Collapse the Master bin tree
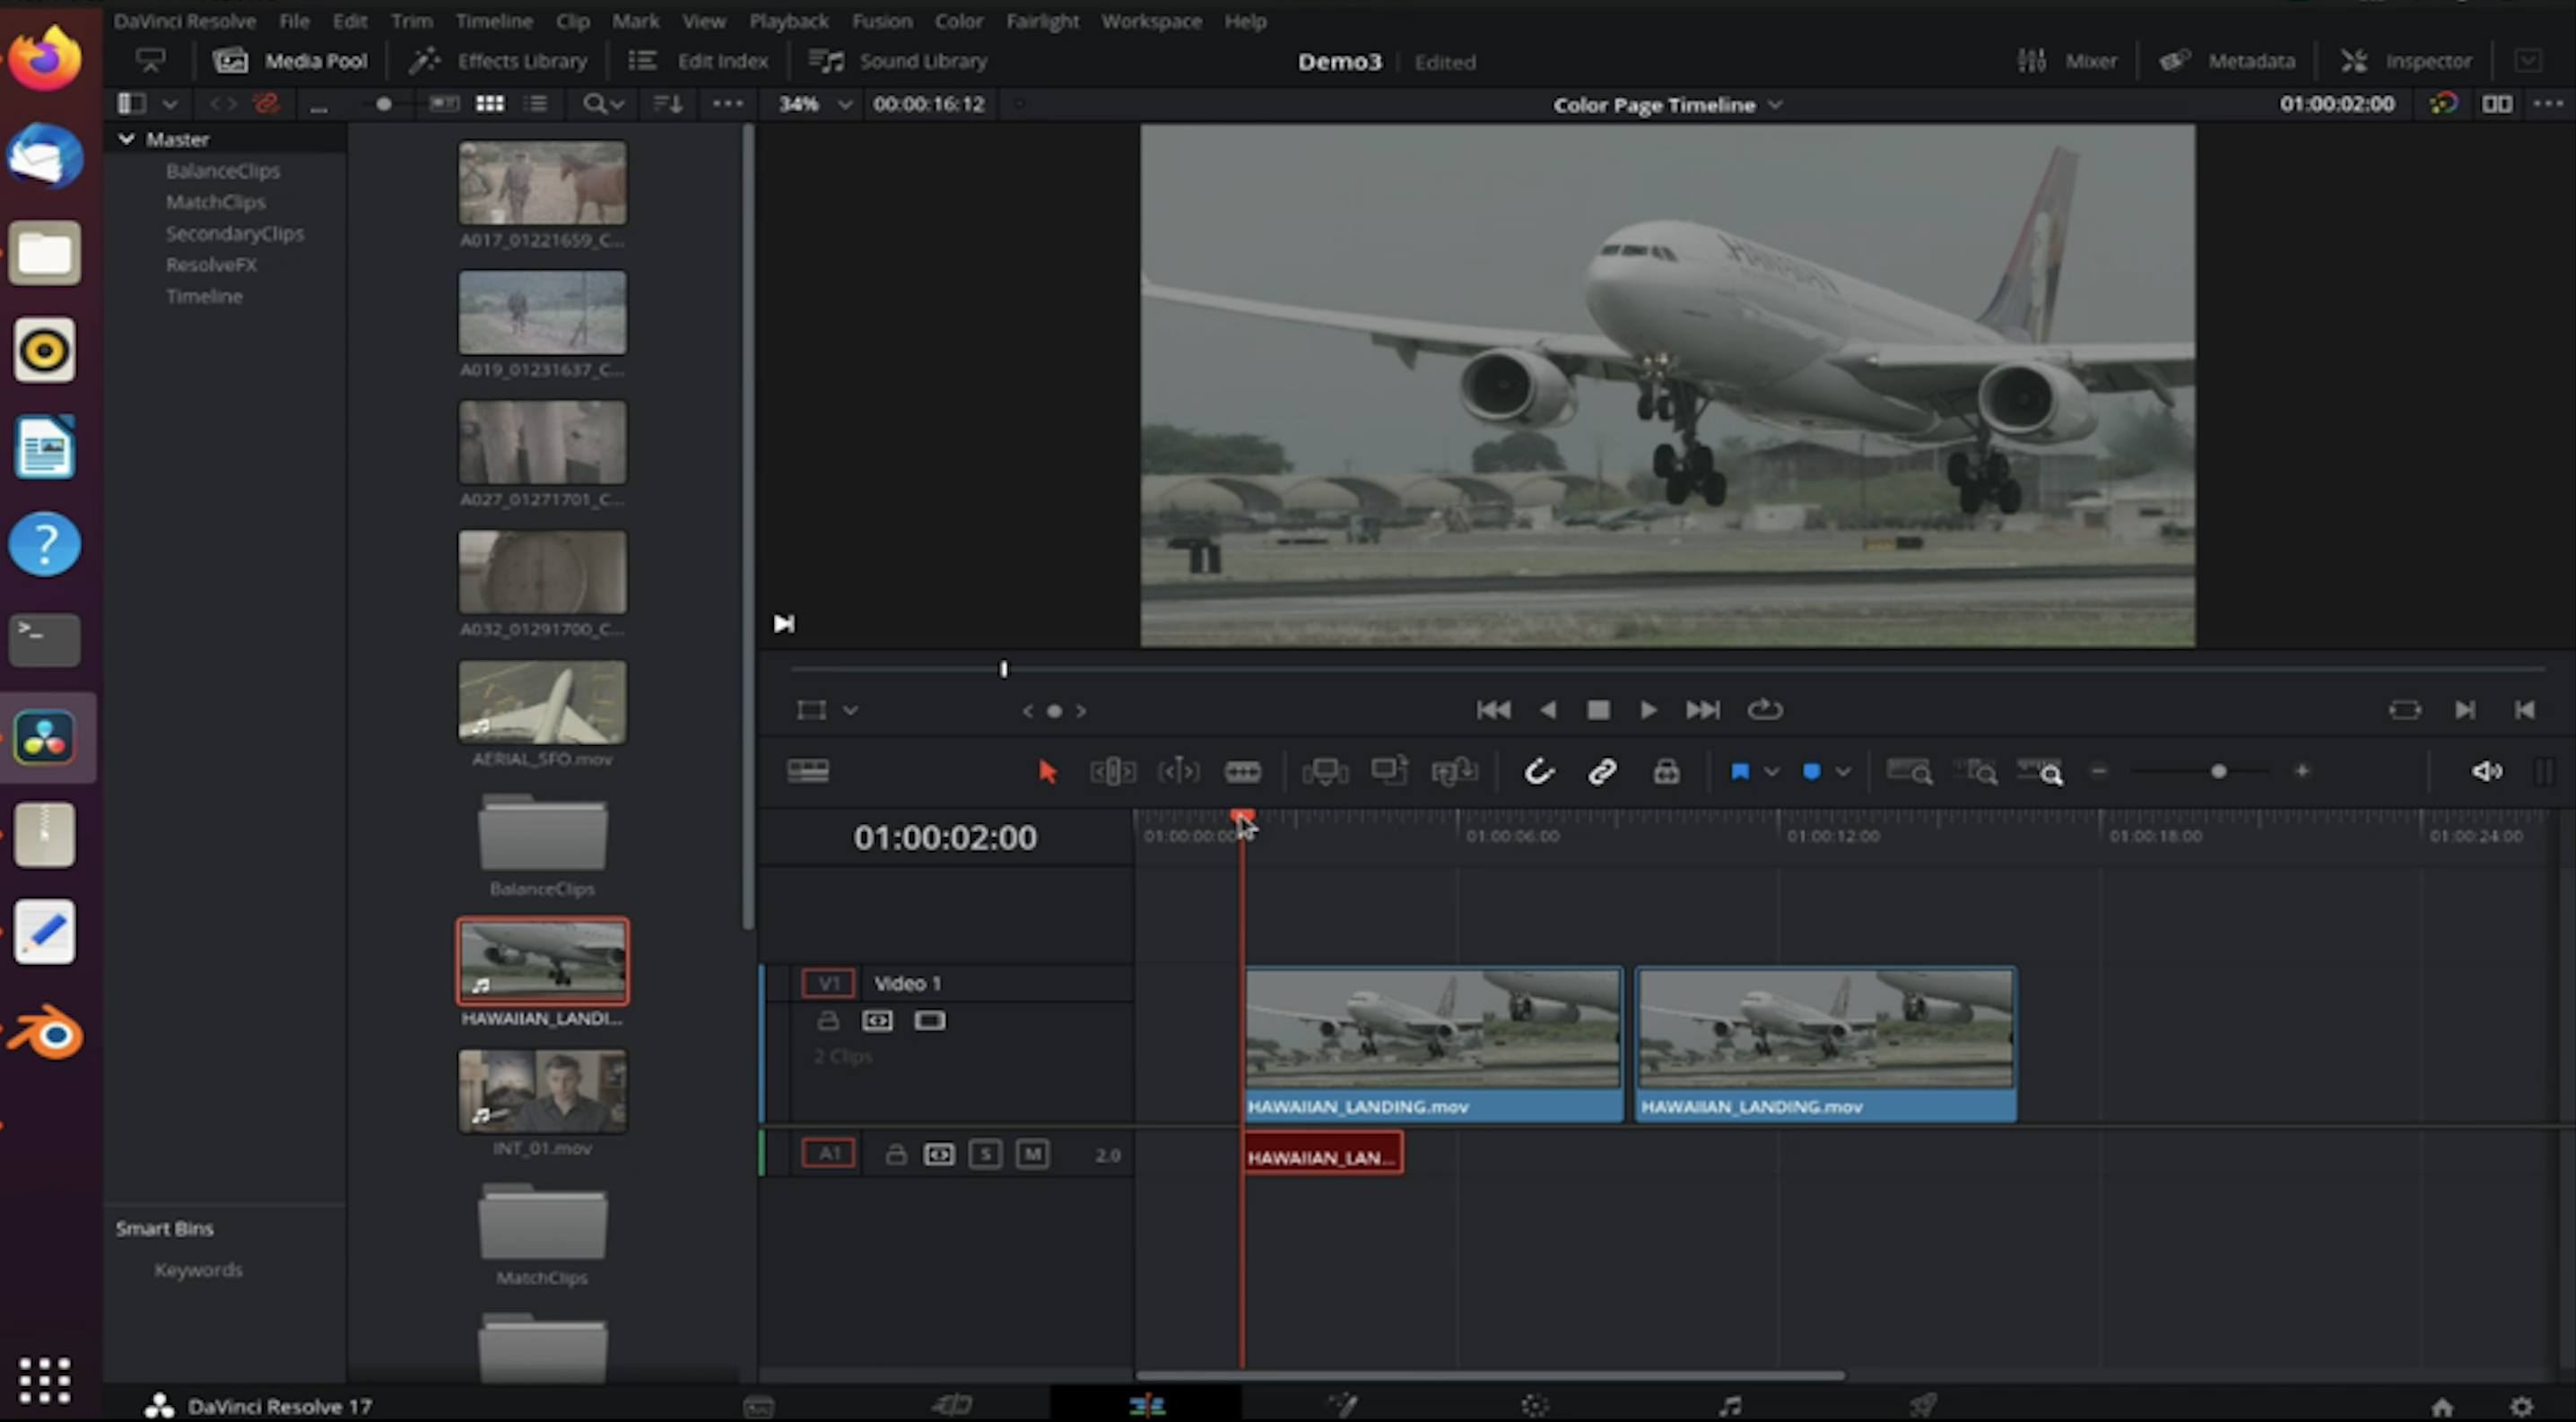2576x1422 pixels. [127, 139]
